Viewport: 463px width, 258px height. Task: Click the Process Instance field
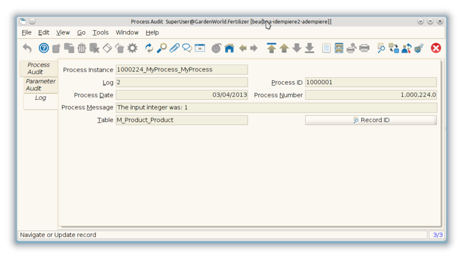tap(182, 70)
